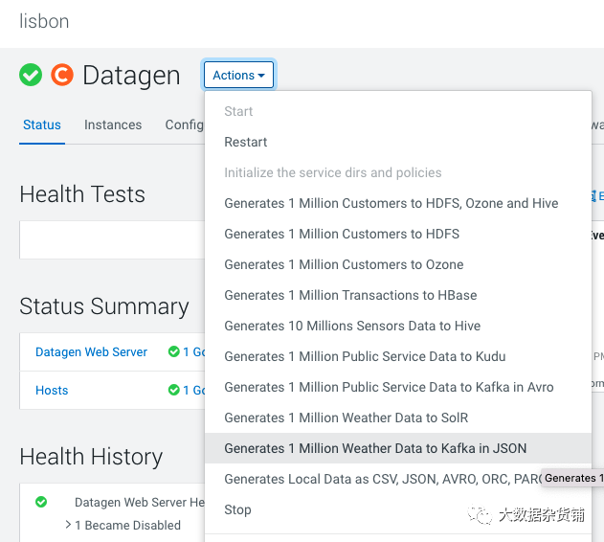Switch to the Instances tab

[x=113, y=124]
